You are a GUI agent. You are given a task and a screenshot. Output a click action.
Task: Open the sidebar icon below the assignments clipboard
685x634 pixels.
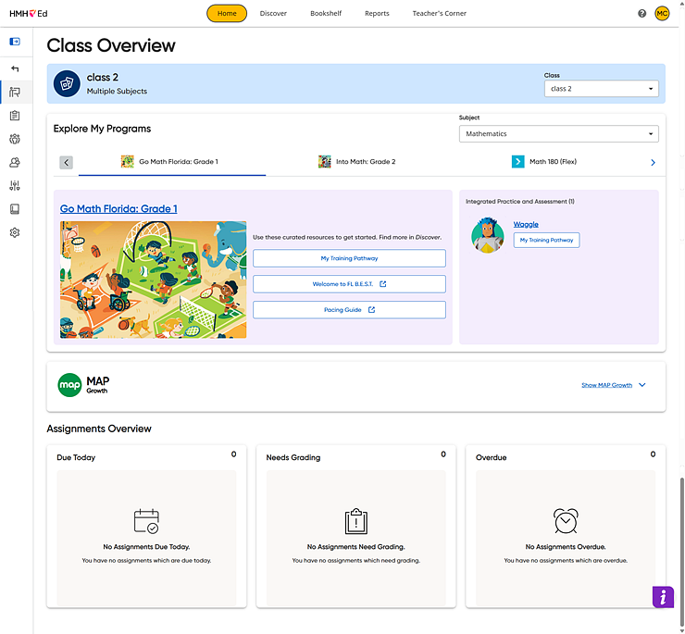[x=15, y=139]
